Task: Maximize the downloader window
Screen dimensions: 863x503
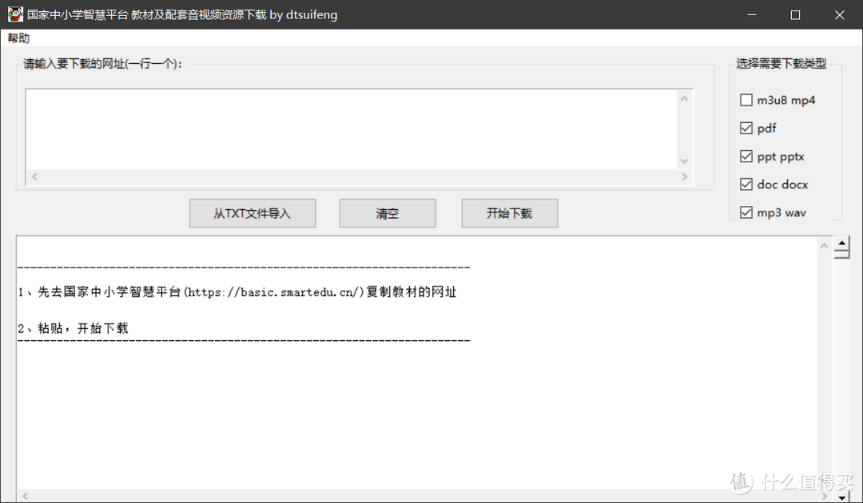Action: click(x=795, y=15)
